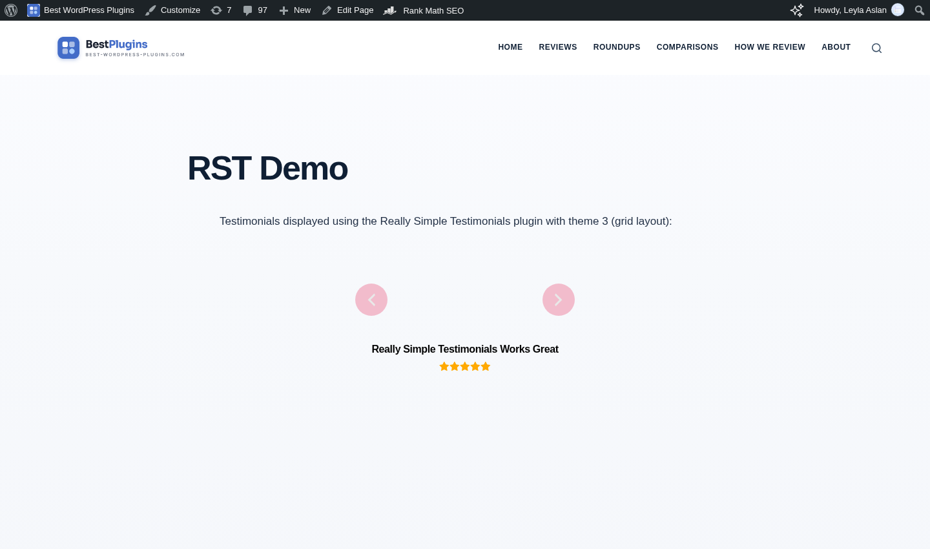Open the New content menu
This screenshot has height=549, width=930.
294,10
